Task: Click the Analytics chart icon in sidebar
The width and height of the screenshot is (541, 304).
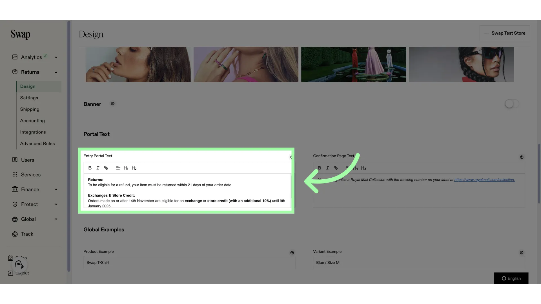Action: 15,57
